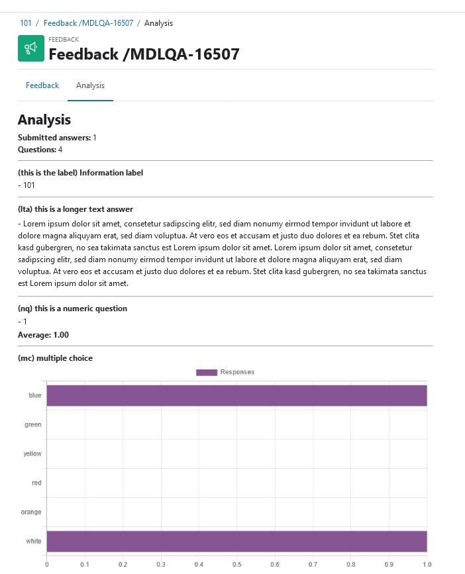This screenshot has width=465, height=574.
Task: Click the orange axis label
Action: tap(31, 512)
